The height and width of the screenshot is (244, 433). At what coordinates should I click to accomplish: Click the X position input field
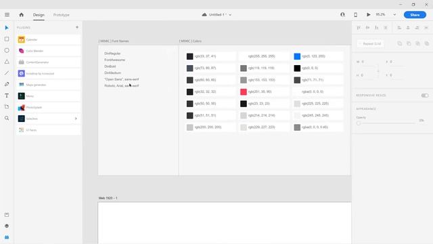click(398, 62)
